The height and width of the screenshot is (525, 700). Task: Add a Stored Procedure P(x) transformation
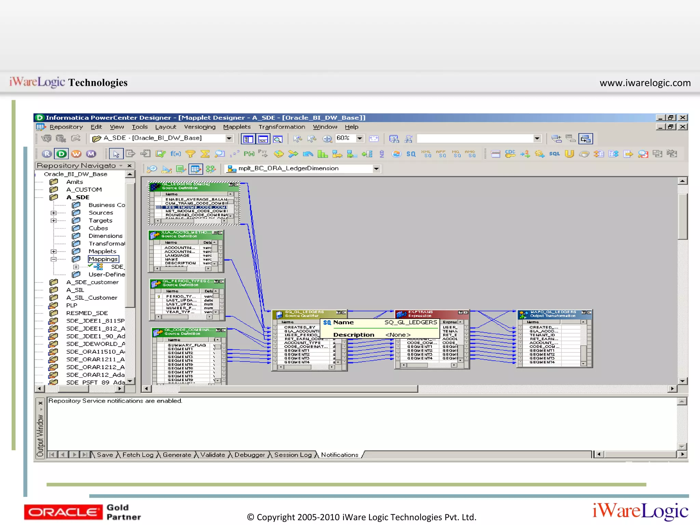click(x=249, y=154)
